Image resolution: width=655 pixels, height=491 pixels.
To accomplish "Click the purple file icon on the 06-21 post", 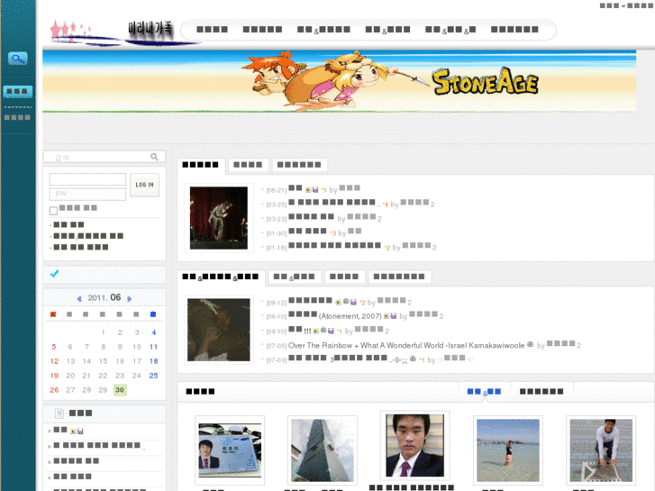I will (315, 190).
